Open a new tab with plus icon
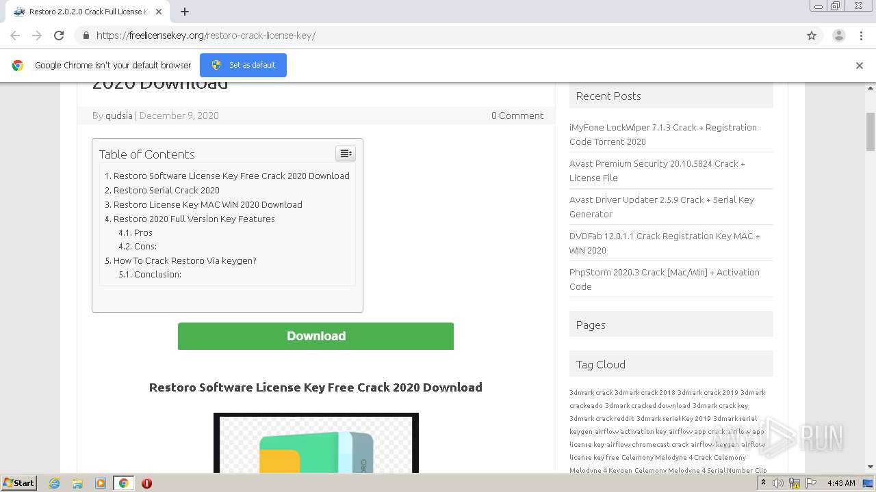876x492 pixels. [185, 12]
